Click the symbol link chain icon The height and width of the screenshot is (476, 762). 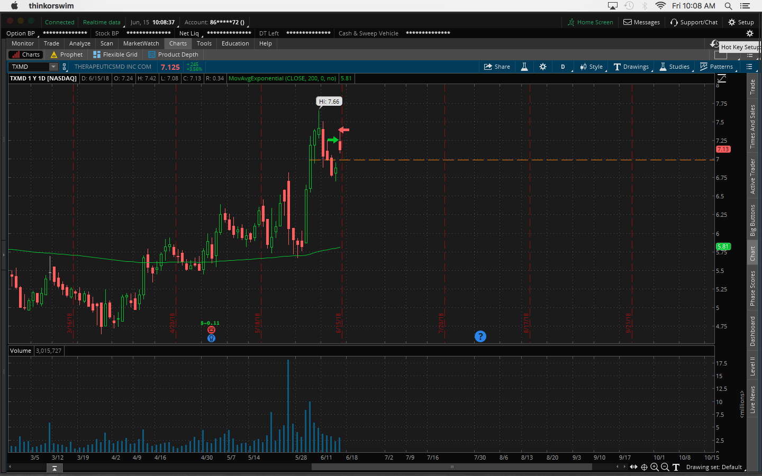click(x=65, y=67)
